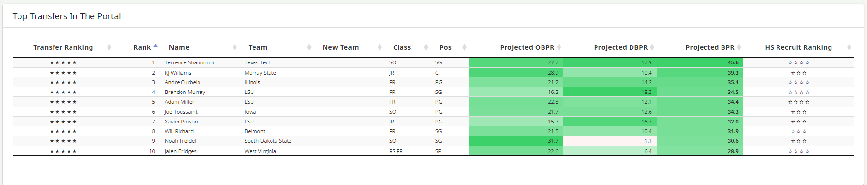Sort by Projected BPR arrows

click(x=739, y=47)
